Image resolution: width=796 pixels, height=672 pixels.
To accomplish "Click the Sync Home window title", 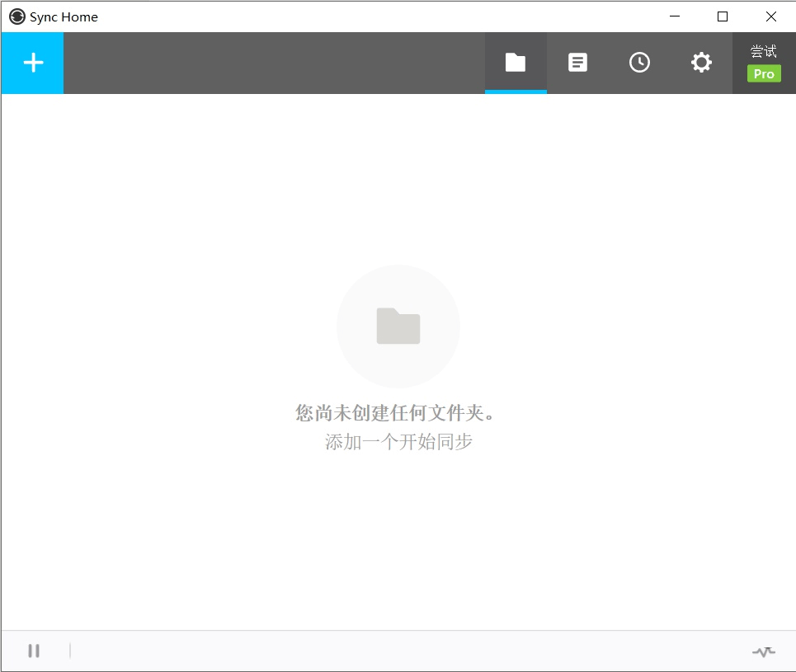I will point(64,16).
